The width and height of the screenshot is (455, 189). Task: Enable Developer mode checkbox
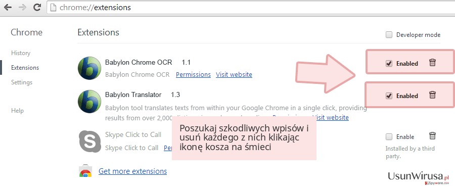click(x=389, y=35)
